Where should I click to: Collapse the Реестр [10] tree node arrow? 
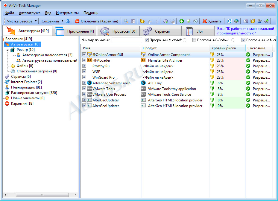[x=7, y=50]
